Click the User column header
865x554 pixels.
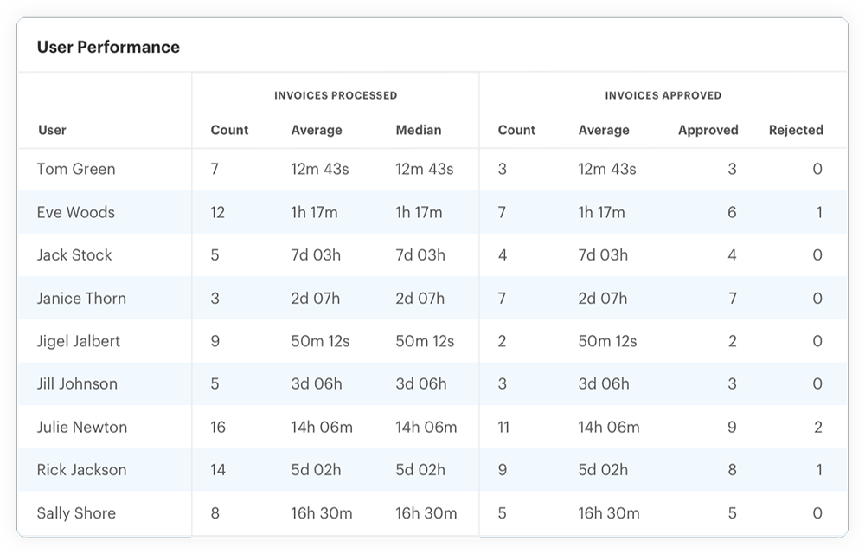pyautogui.click(x=52, y=130)
